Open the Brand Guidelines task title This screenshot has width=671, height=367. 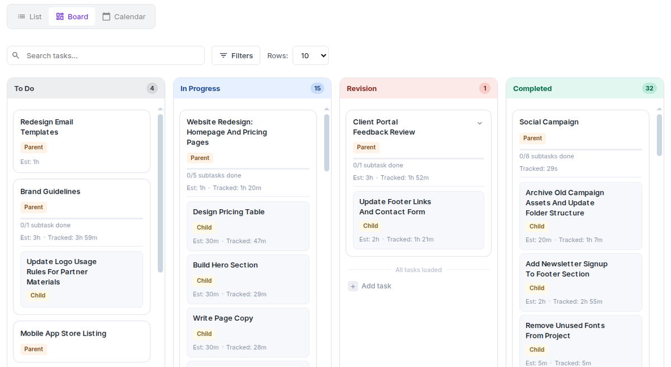(50, 191)
